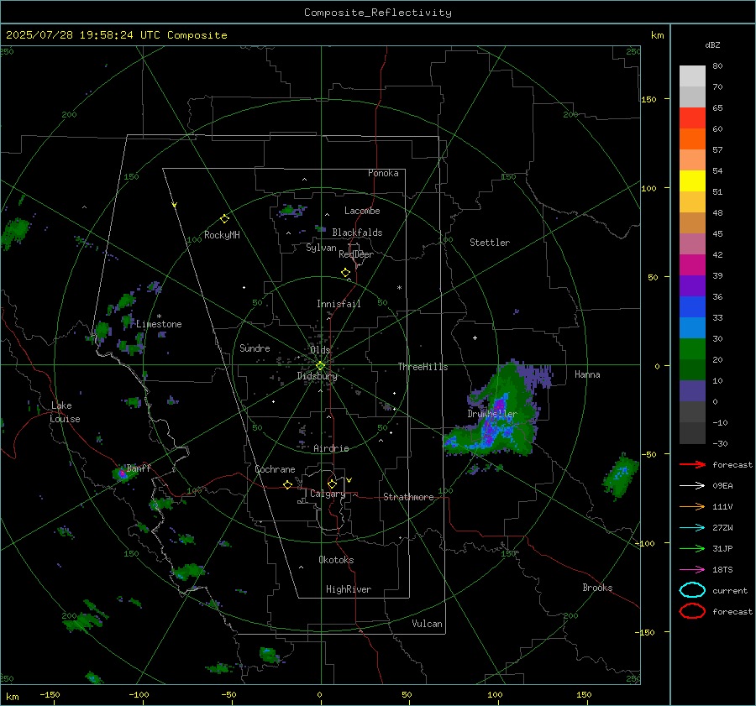Click the red forecast ellipse in the legend
Screen dimensions: 756x706
point(692,611)
